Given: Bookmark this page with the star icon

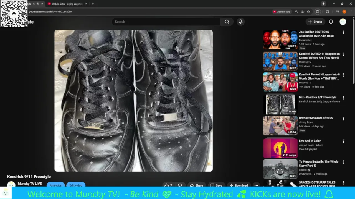Looking at the screenshot, I should [308, 12].
